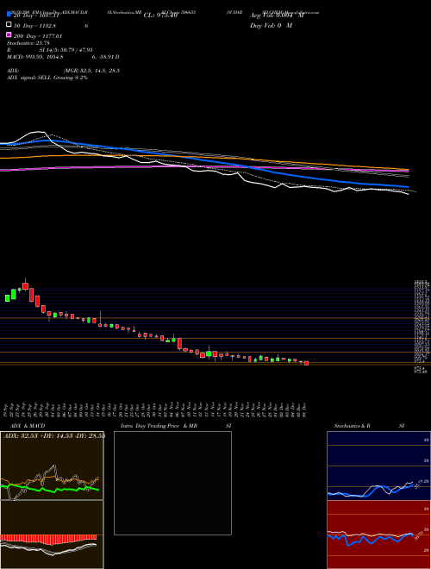The image size is (431, 569).
Task: Click the 'Avg Vol: 0.004 M' text
Action: point(277,16)
